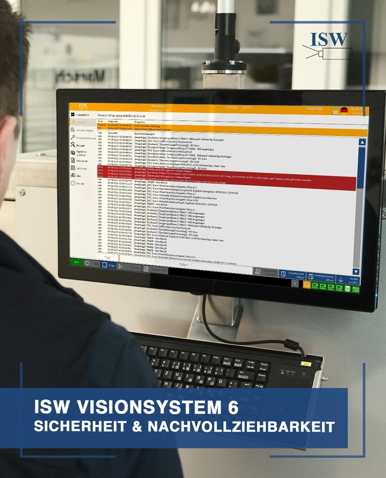Click the Ausgeloggt login status

pyautogui.click(x=314, y=109)
